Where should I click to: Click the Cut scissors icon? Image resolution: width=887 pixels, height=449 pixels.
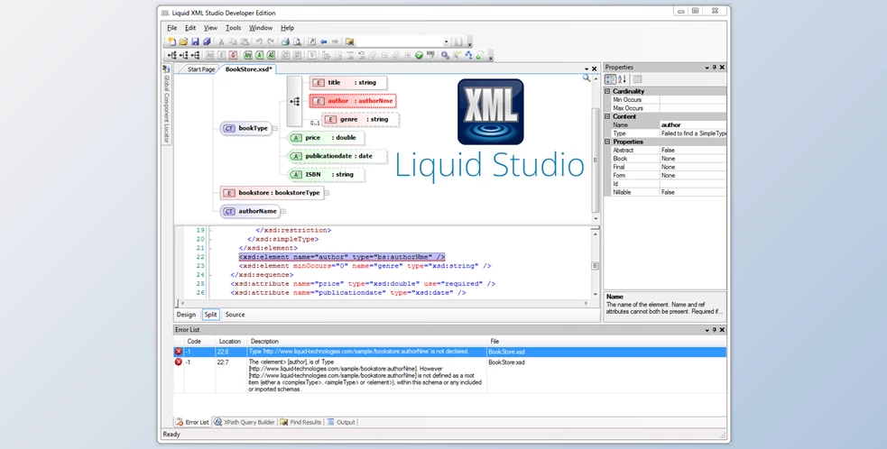click(221, 41)
